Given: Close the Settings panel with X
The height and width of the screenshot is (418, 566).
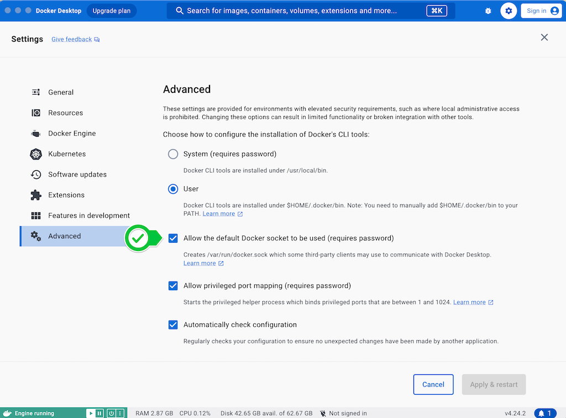Looking at the screenshot, I should (x=544, y=37).
